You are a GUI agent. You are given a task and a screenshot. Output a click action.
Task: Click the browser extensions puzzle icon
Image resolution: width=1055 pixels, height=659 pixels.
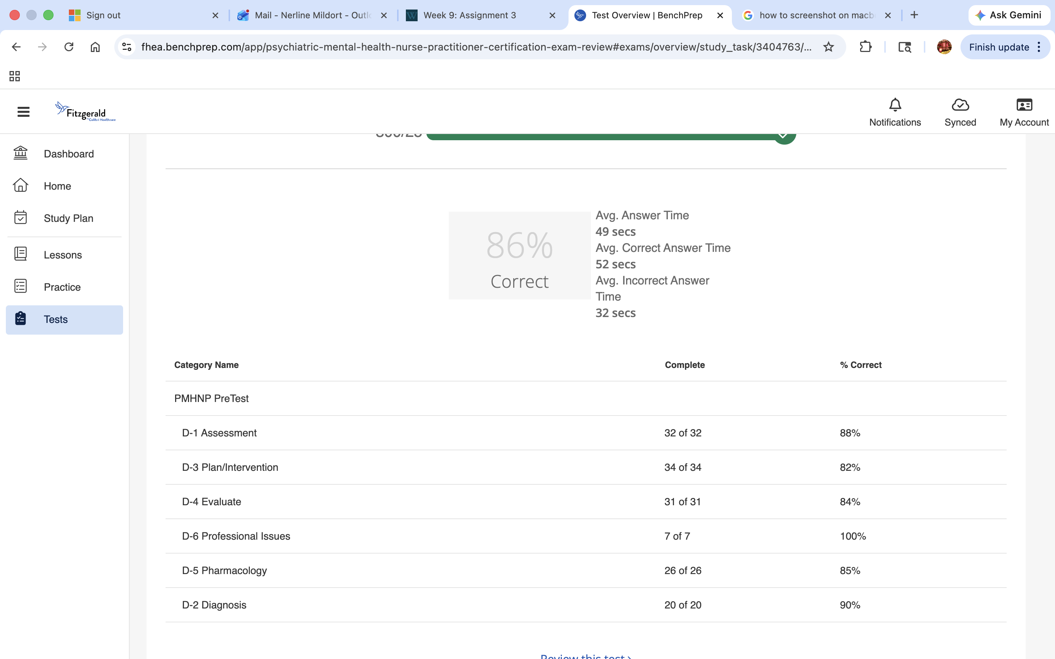click(x=865, y=47)
